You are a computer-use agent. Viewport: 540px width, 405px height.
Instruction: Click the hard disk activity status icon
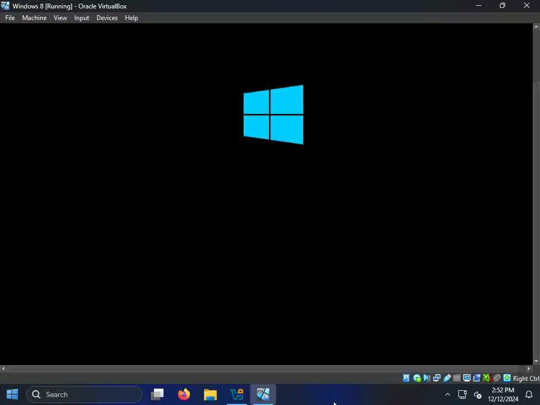[407, 378]
